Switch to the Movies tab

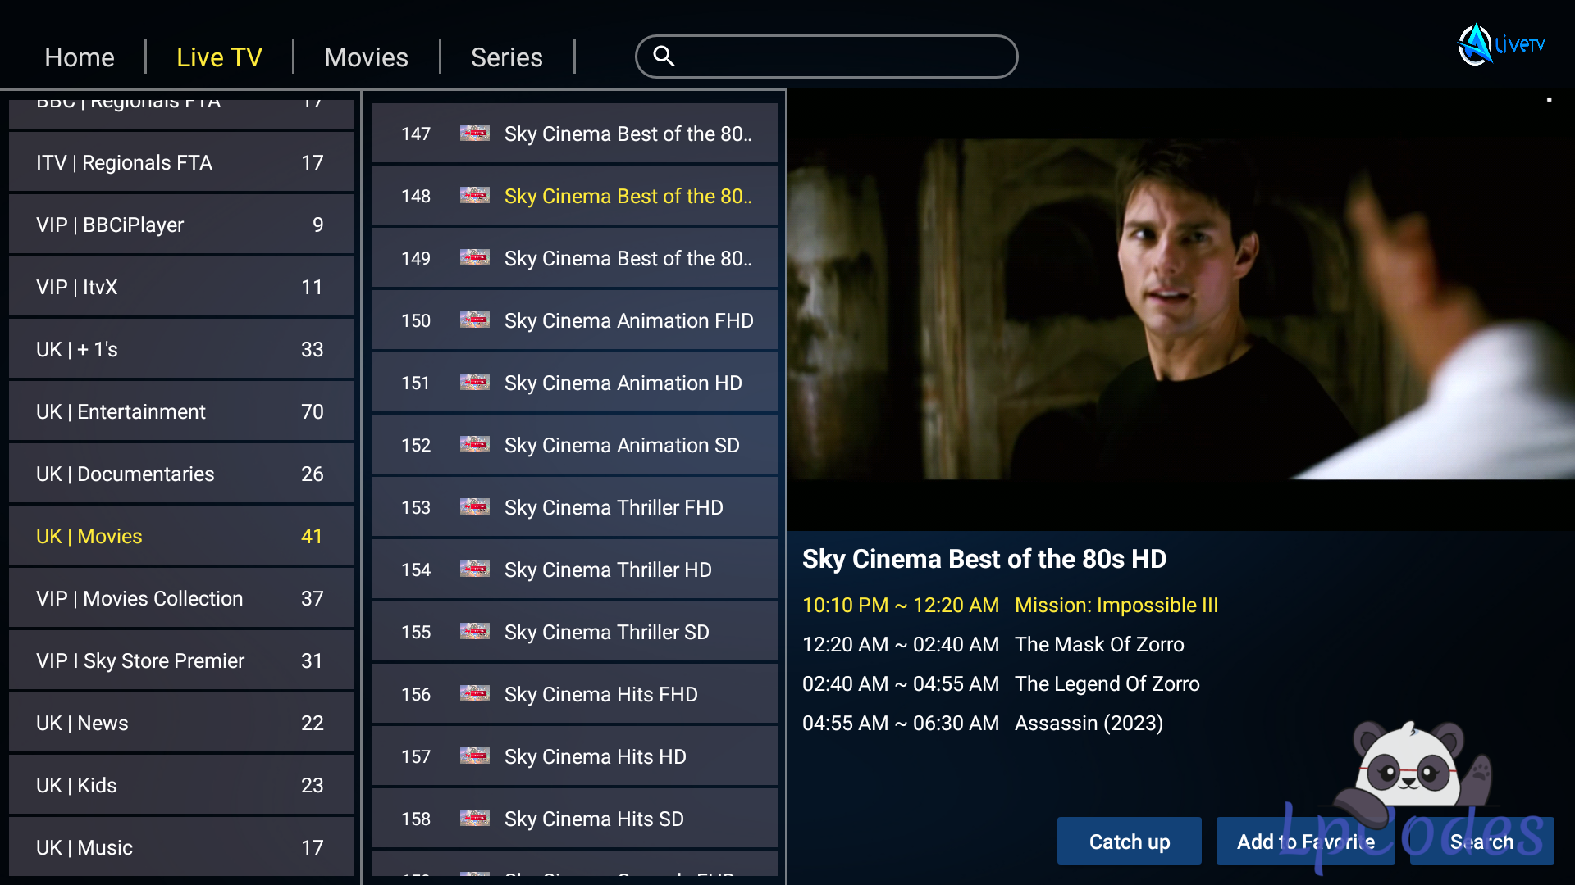(366, 57)
